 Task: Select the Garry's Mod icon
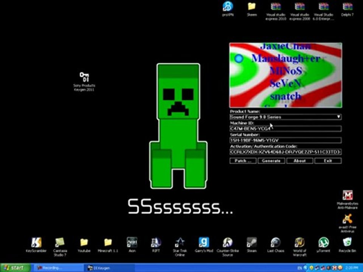tap(204, 245)
